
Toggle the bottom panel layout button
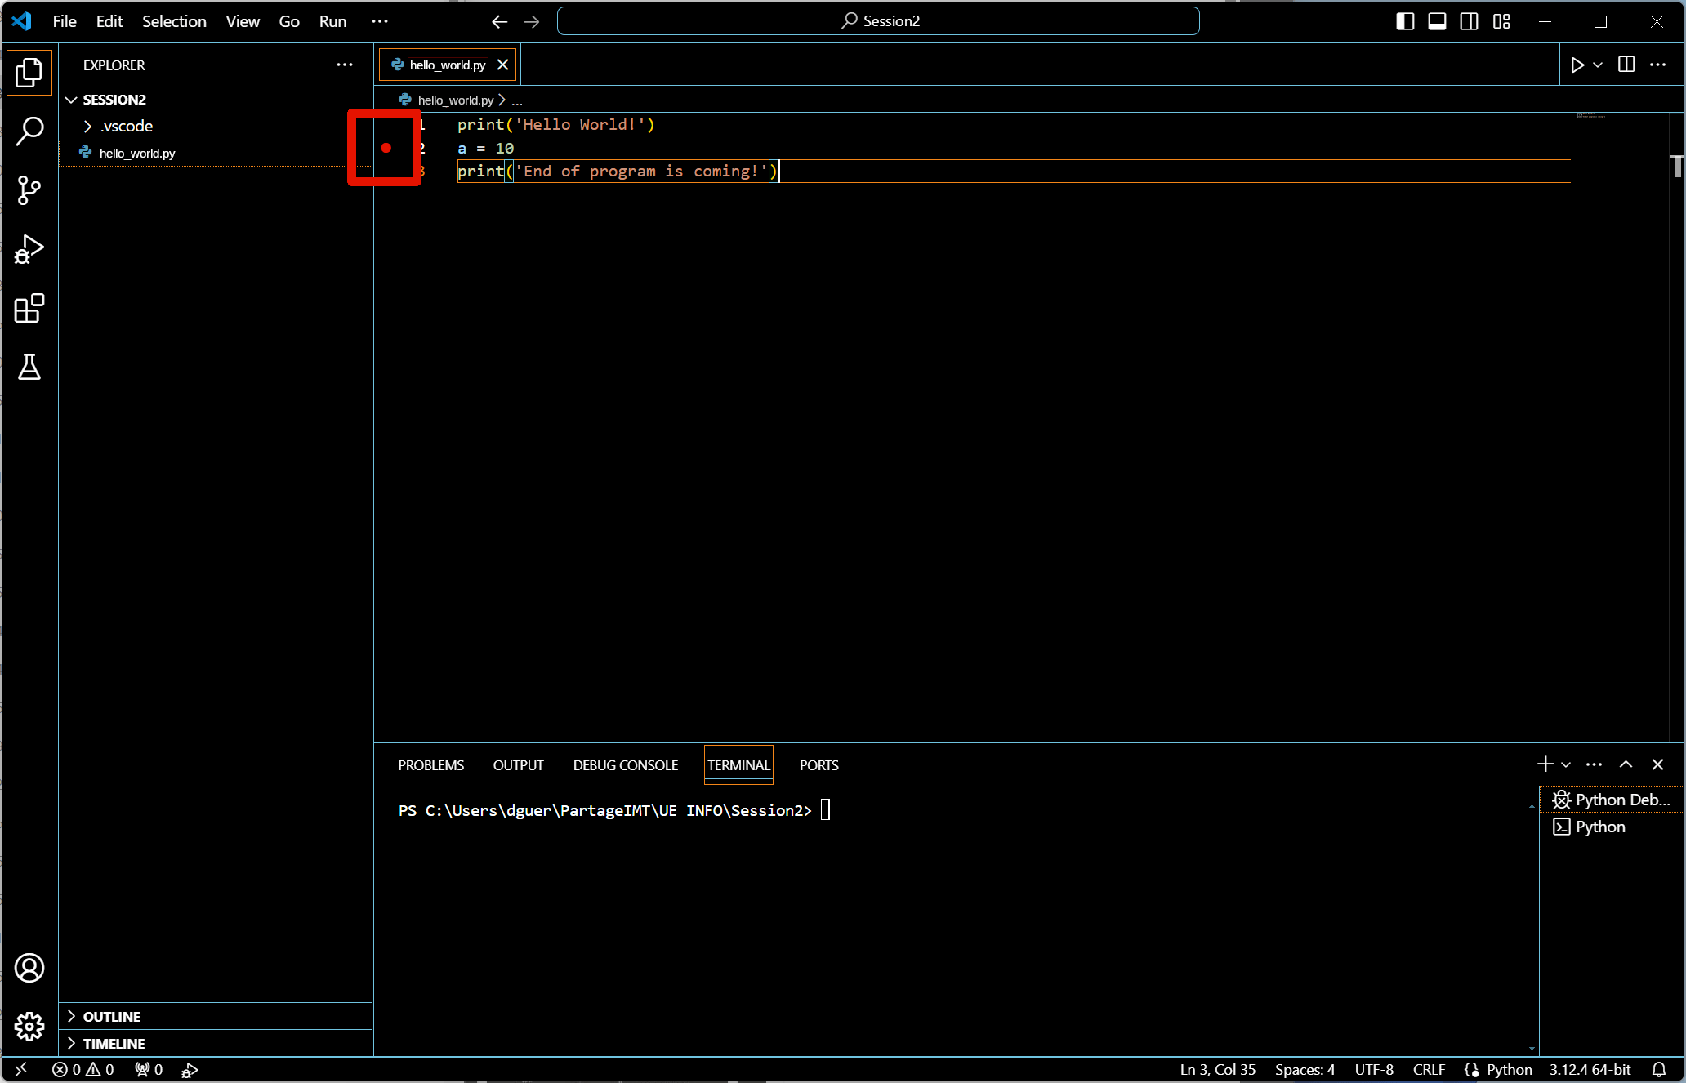pyautogui.click(x=1437, y=21)
